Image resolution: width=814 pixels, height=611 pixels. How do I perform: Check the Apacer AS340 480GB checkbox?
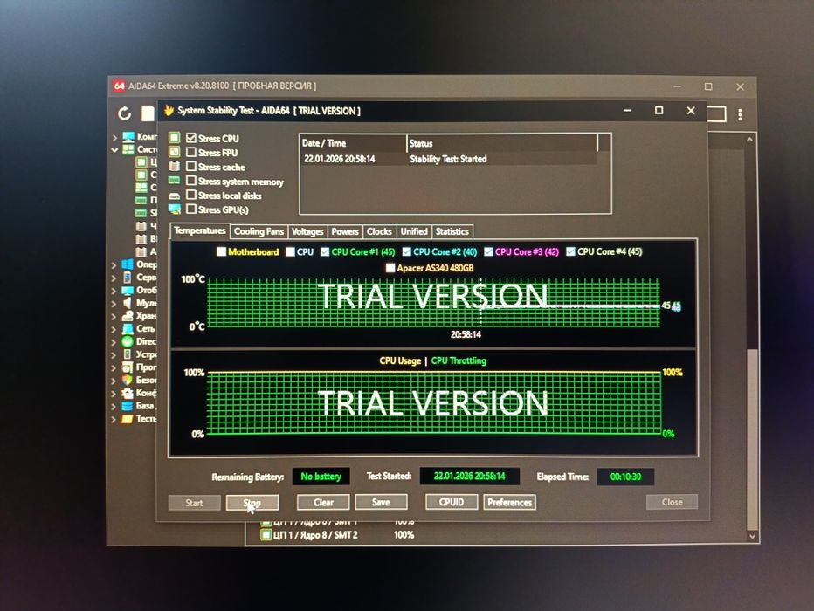(390, 268)
